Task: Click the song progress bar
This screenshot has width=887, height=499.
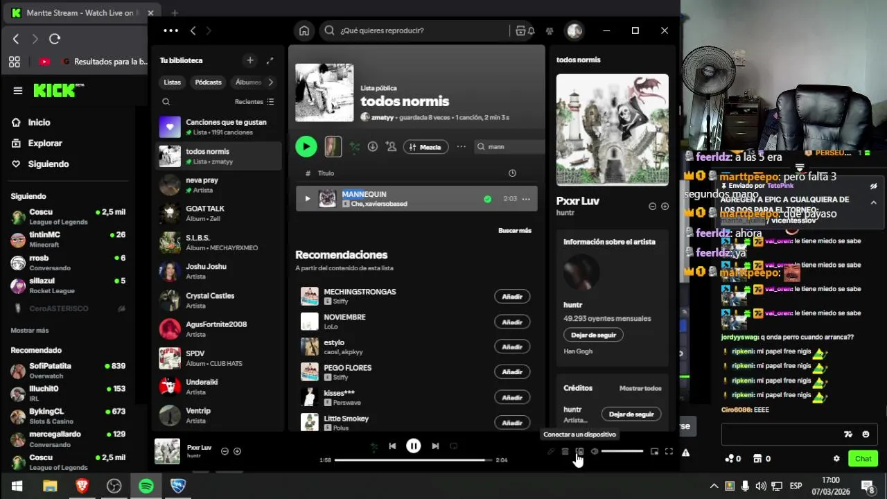Action: [x=414, y=460]
